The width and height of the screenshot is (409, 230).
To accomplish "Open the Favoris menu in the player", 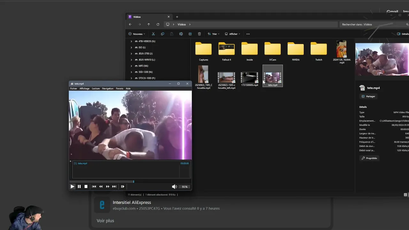I will pos(120,88).
